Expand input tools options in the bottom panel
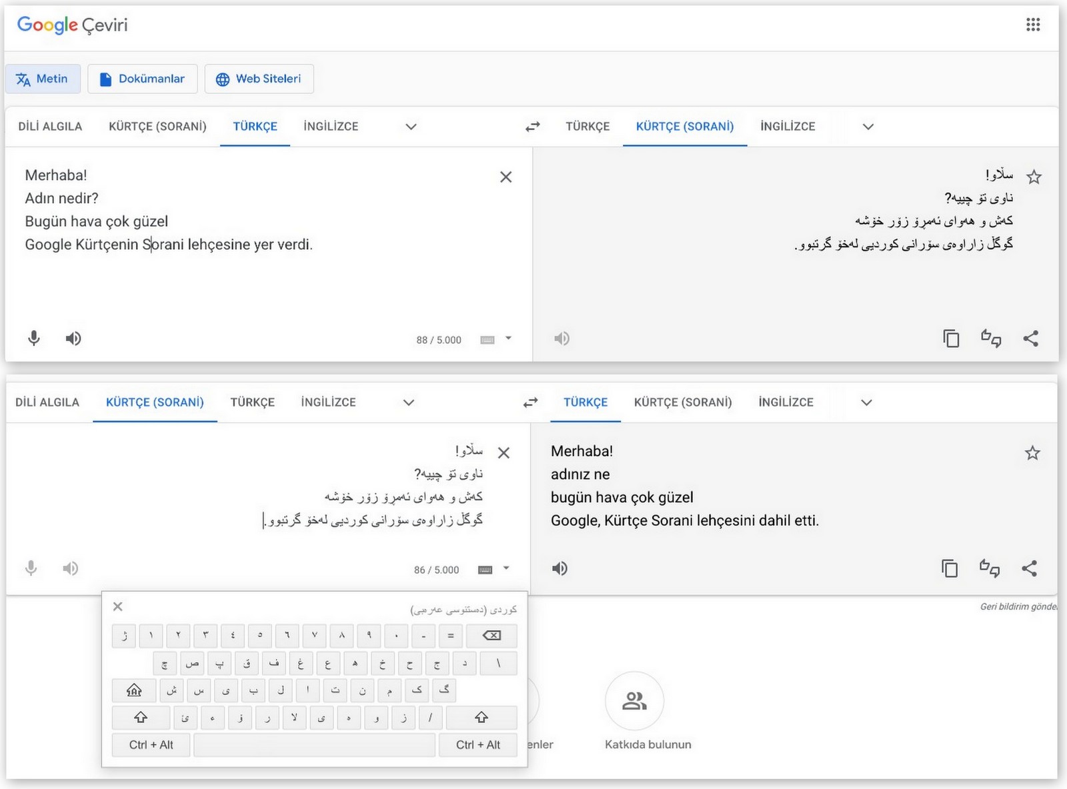1067x789 pixels. [x=506, y=568]
